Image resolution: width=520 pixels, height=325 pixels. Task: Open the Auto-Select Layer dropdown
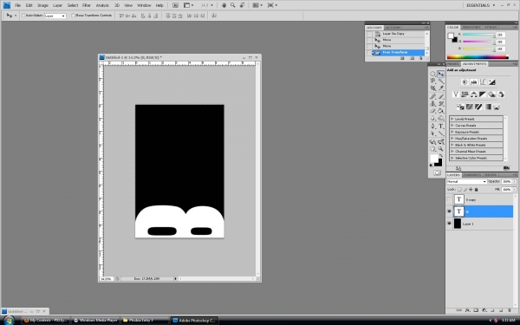click(x=55, y=16)
